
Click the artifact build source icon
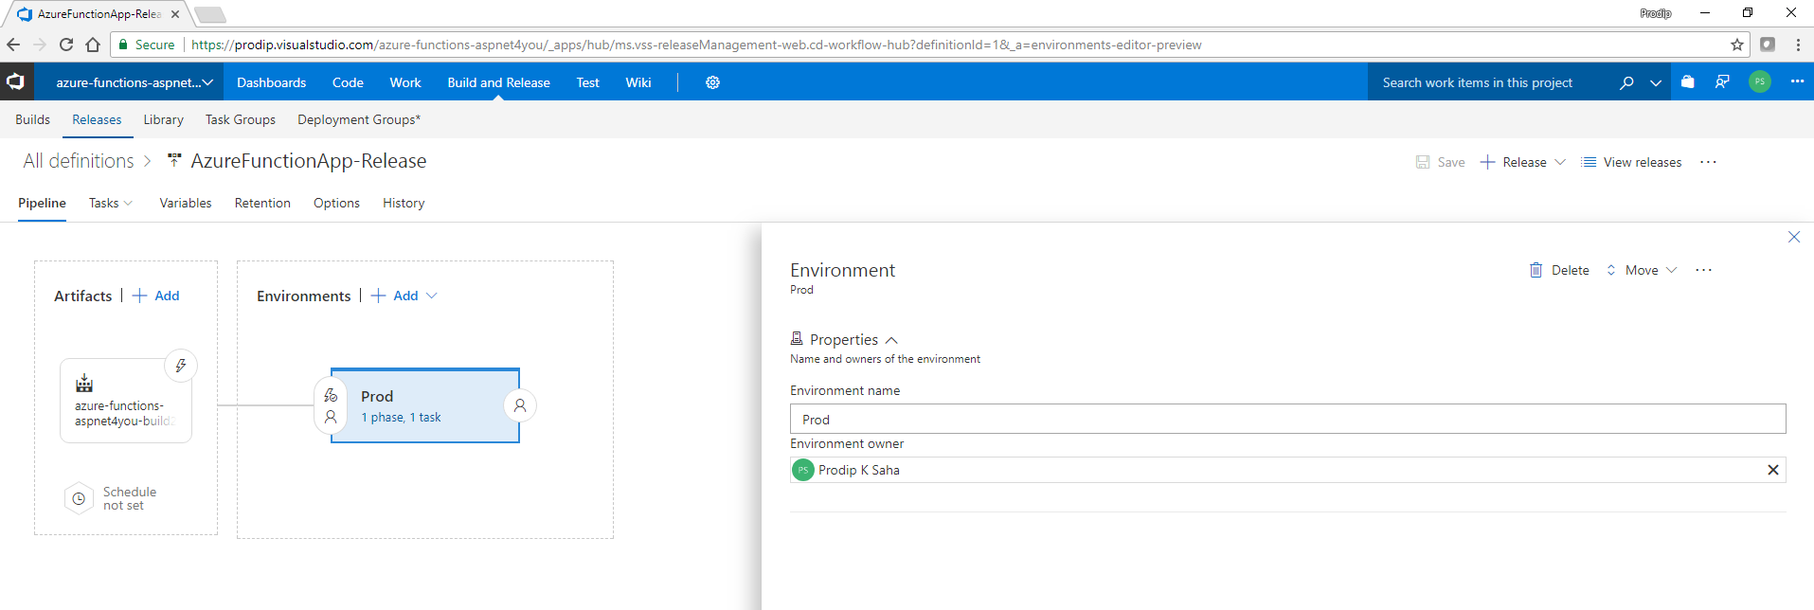(84, 383)
